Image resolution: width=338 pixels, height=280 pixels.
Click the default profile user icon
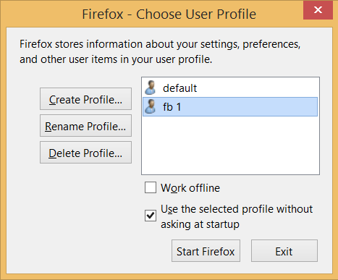point(151,88)
